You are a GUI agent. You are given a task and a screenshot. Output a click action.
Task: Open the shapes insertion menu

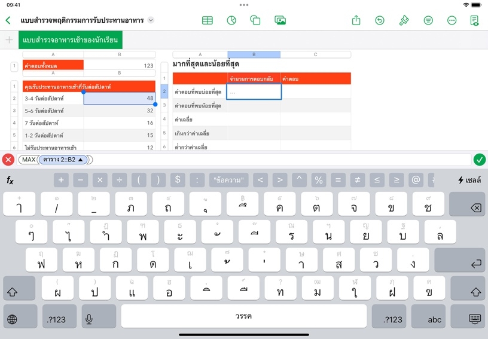(255, 20)
